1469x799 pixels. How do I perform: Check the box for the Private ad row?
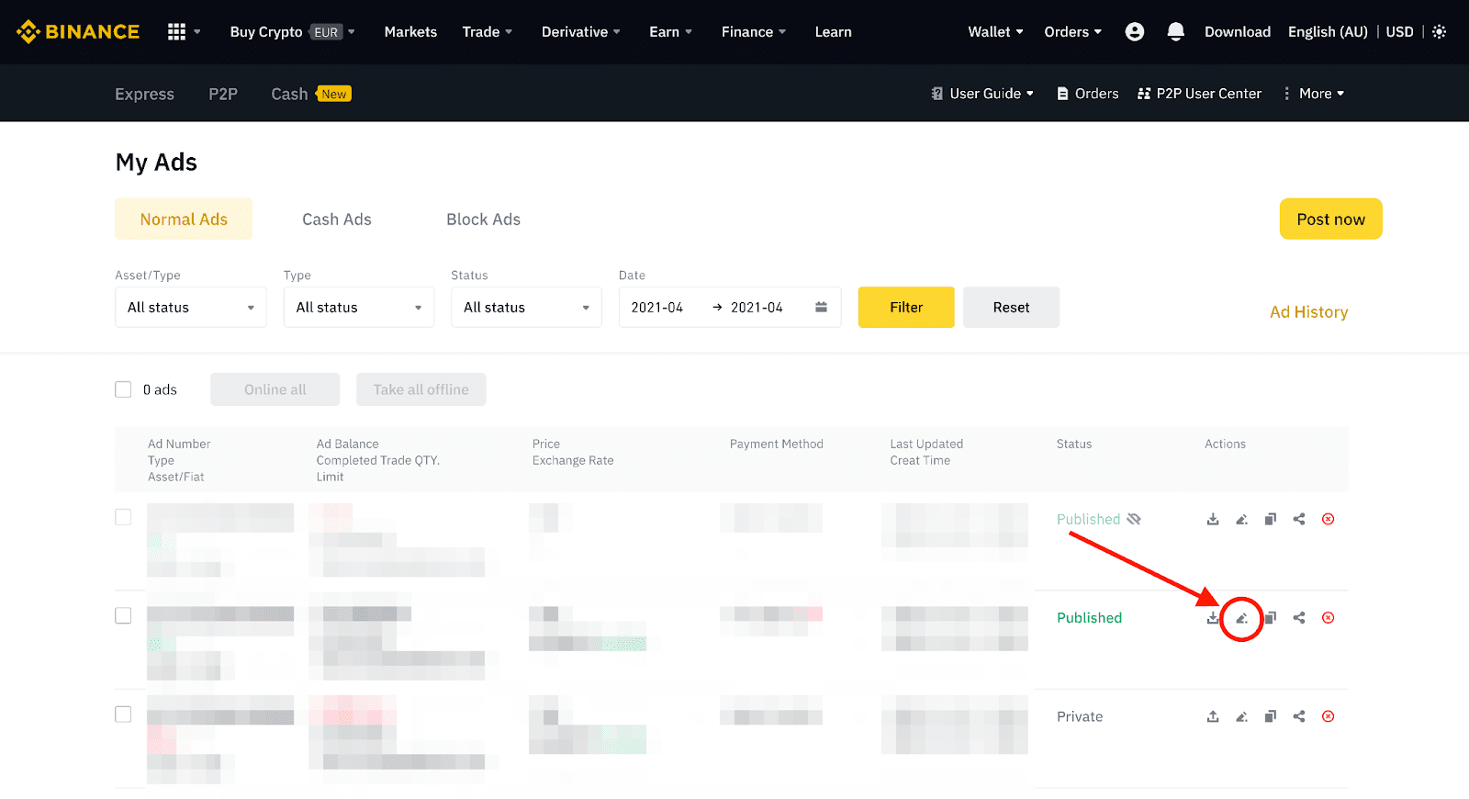[123, 715]
